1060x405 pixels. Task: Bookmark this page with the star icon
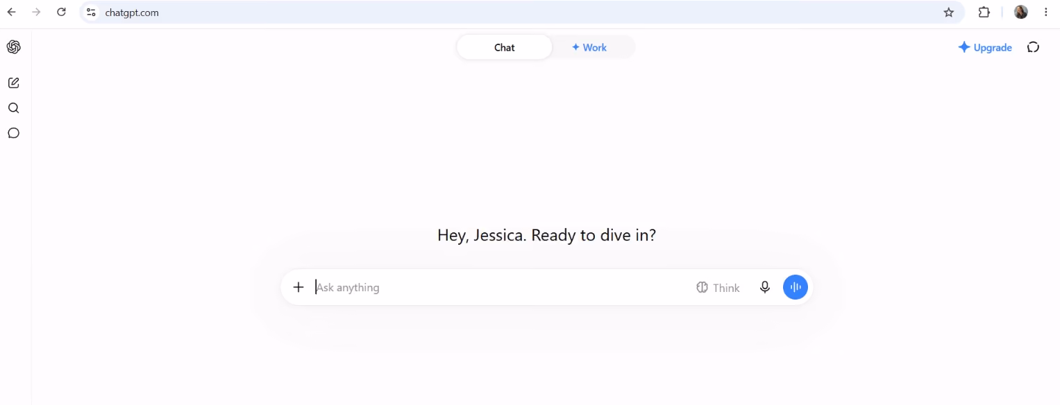(949, 12)
